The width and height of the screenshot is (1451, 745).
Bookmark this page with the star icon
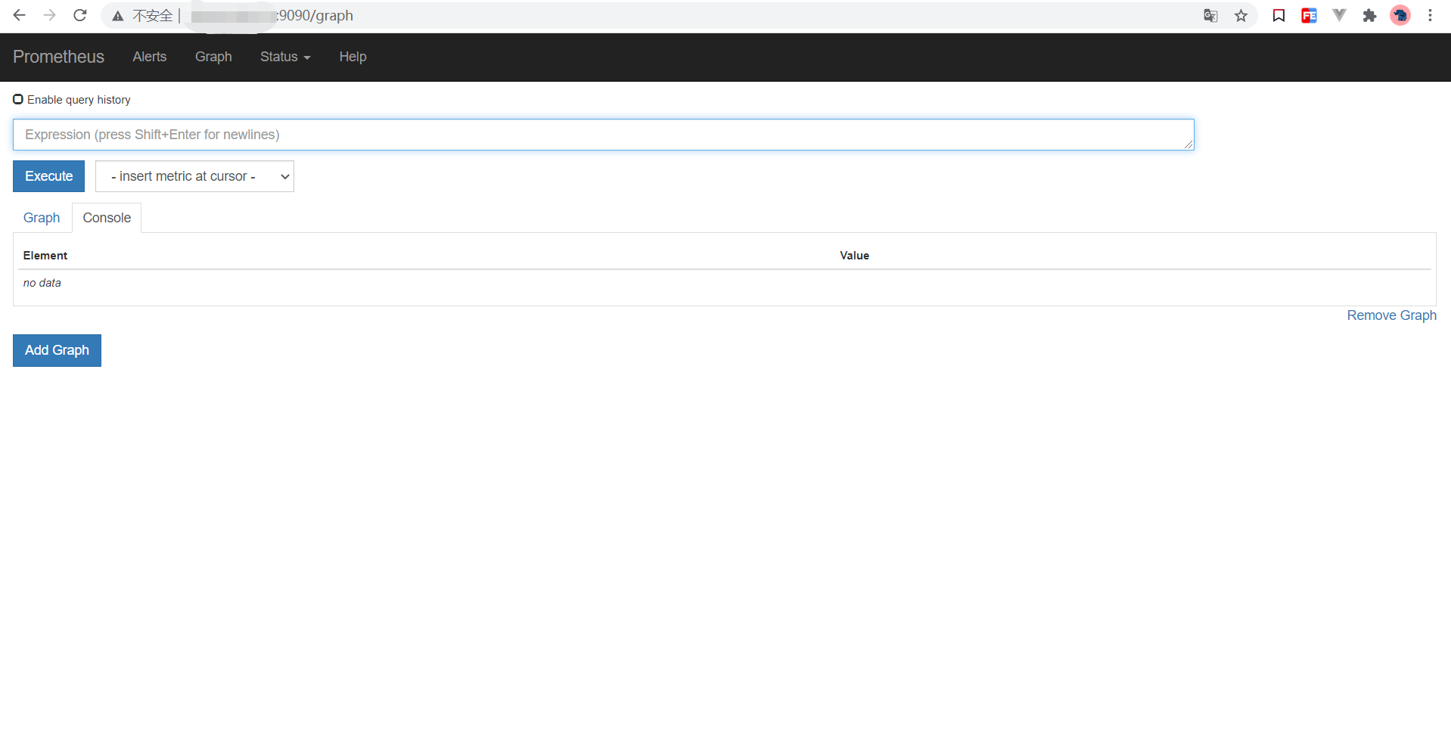point(1241,15)
